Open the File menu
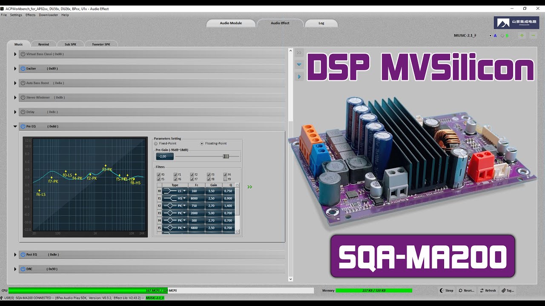This screenshot has width=545, height=306. [4, 15]
